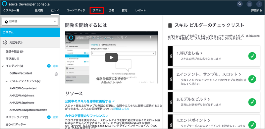Select the GetNewFactIntent intent
265x129 pixels.
tap(21, 73)
